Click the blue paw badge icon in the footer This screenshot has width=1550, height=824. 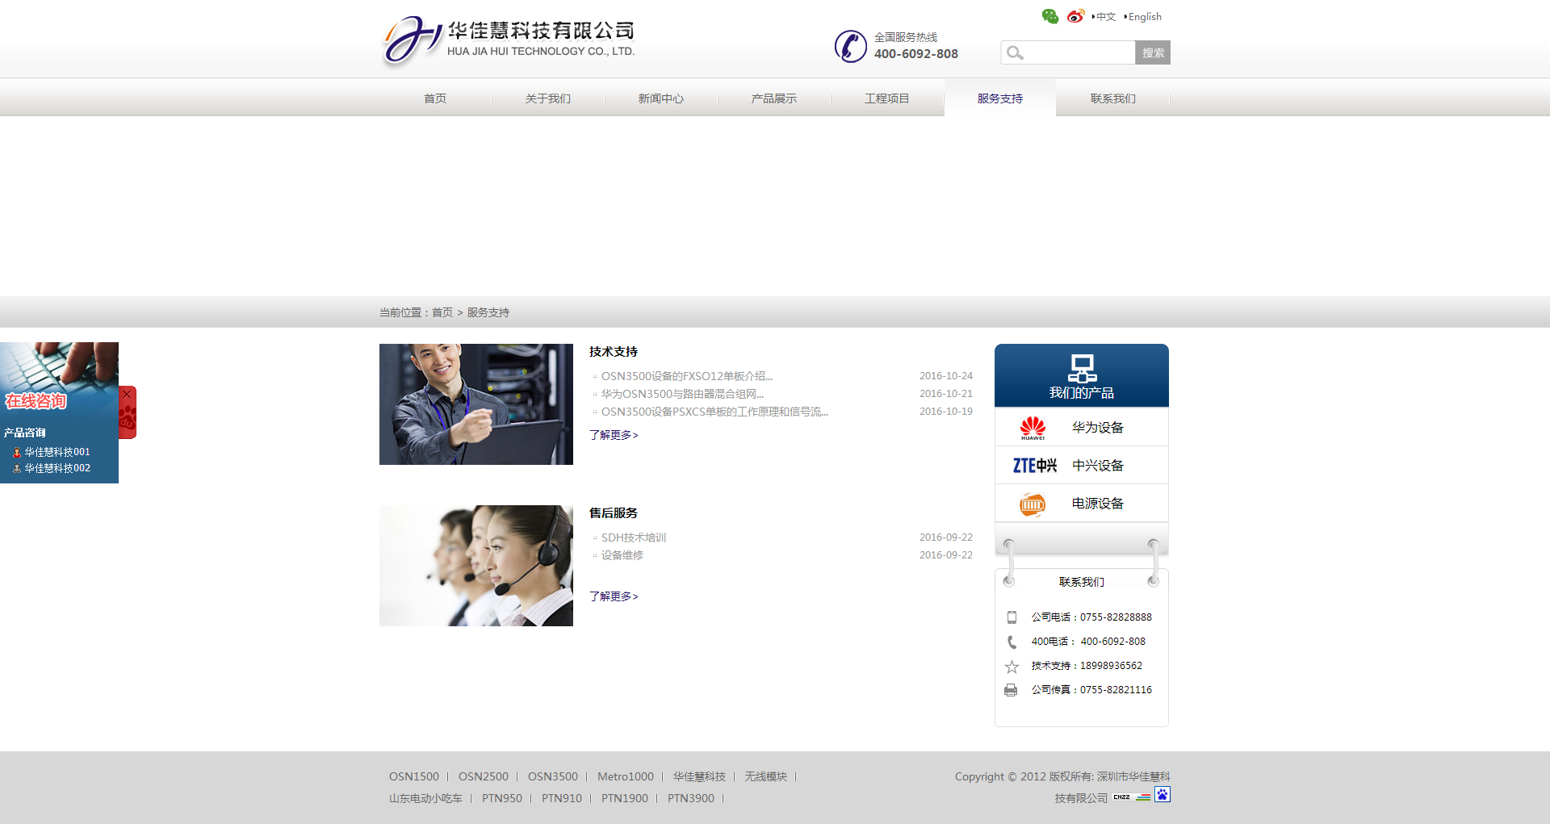click(x=1162, y=794)
